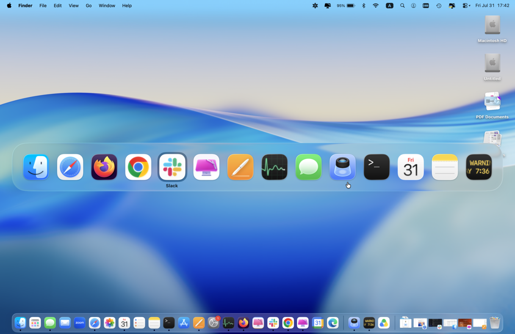Click Messages icon in the Dock
Screen dimensions: 515x334
(50, 323)
